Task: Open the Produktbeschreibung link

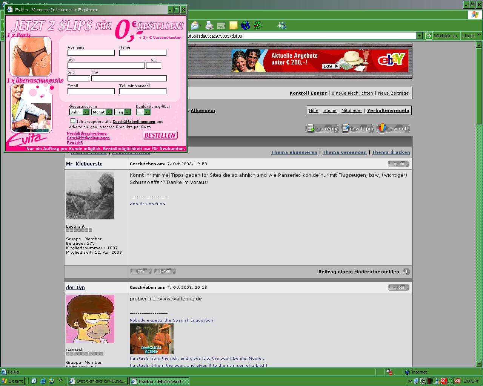Action: (x=87, y=133)
